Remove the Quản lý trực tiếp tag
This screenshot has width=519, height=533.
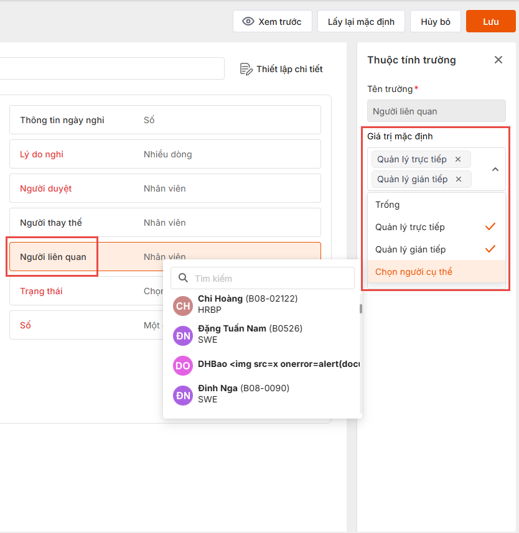[458, 159]
